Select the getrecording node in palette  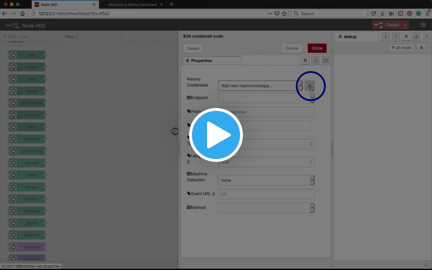click(27, 151)
